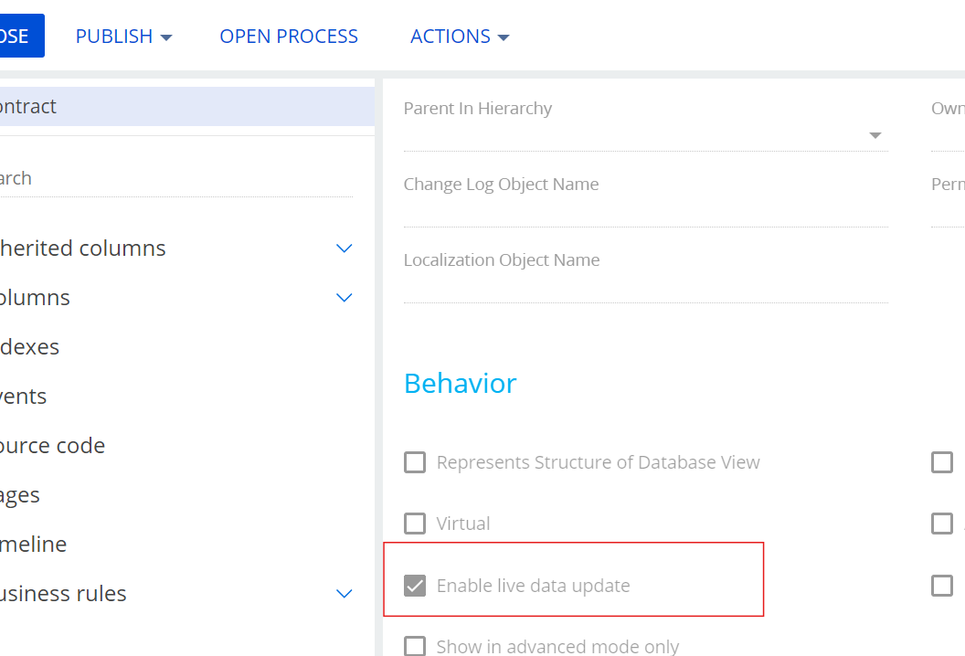The height and width of the screenshot is (656, 965).
Task: Select the Indexes item in sidebar
Action: 29,347
